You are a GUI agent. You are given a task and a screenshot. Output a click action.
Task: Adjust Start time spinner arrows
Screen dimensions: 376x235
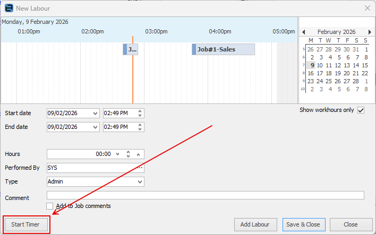point(140,113)
